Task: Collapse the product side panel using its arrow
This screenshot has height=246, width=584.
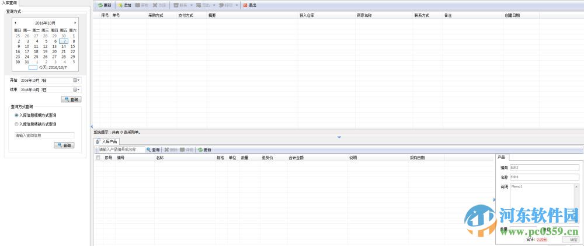Action: [x=494, y=200]
